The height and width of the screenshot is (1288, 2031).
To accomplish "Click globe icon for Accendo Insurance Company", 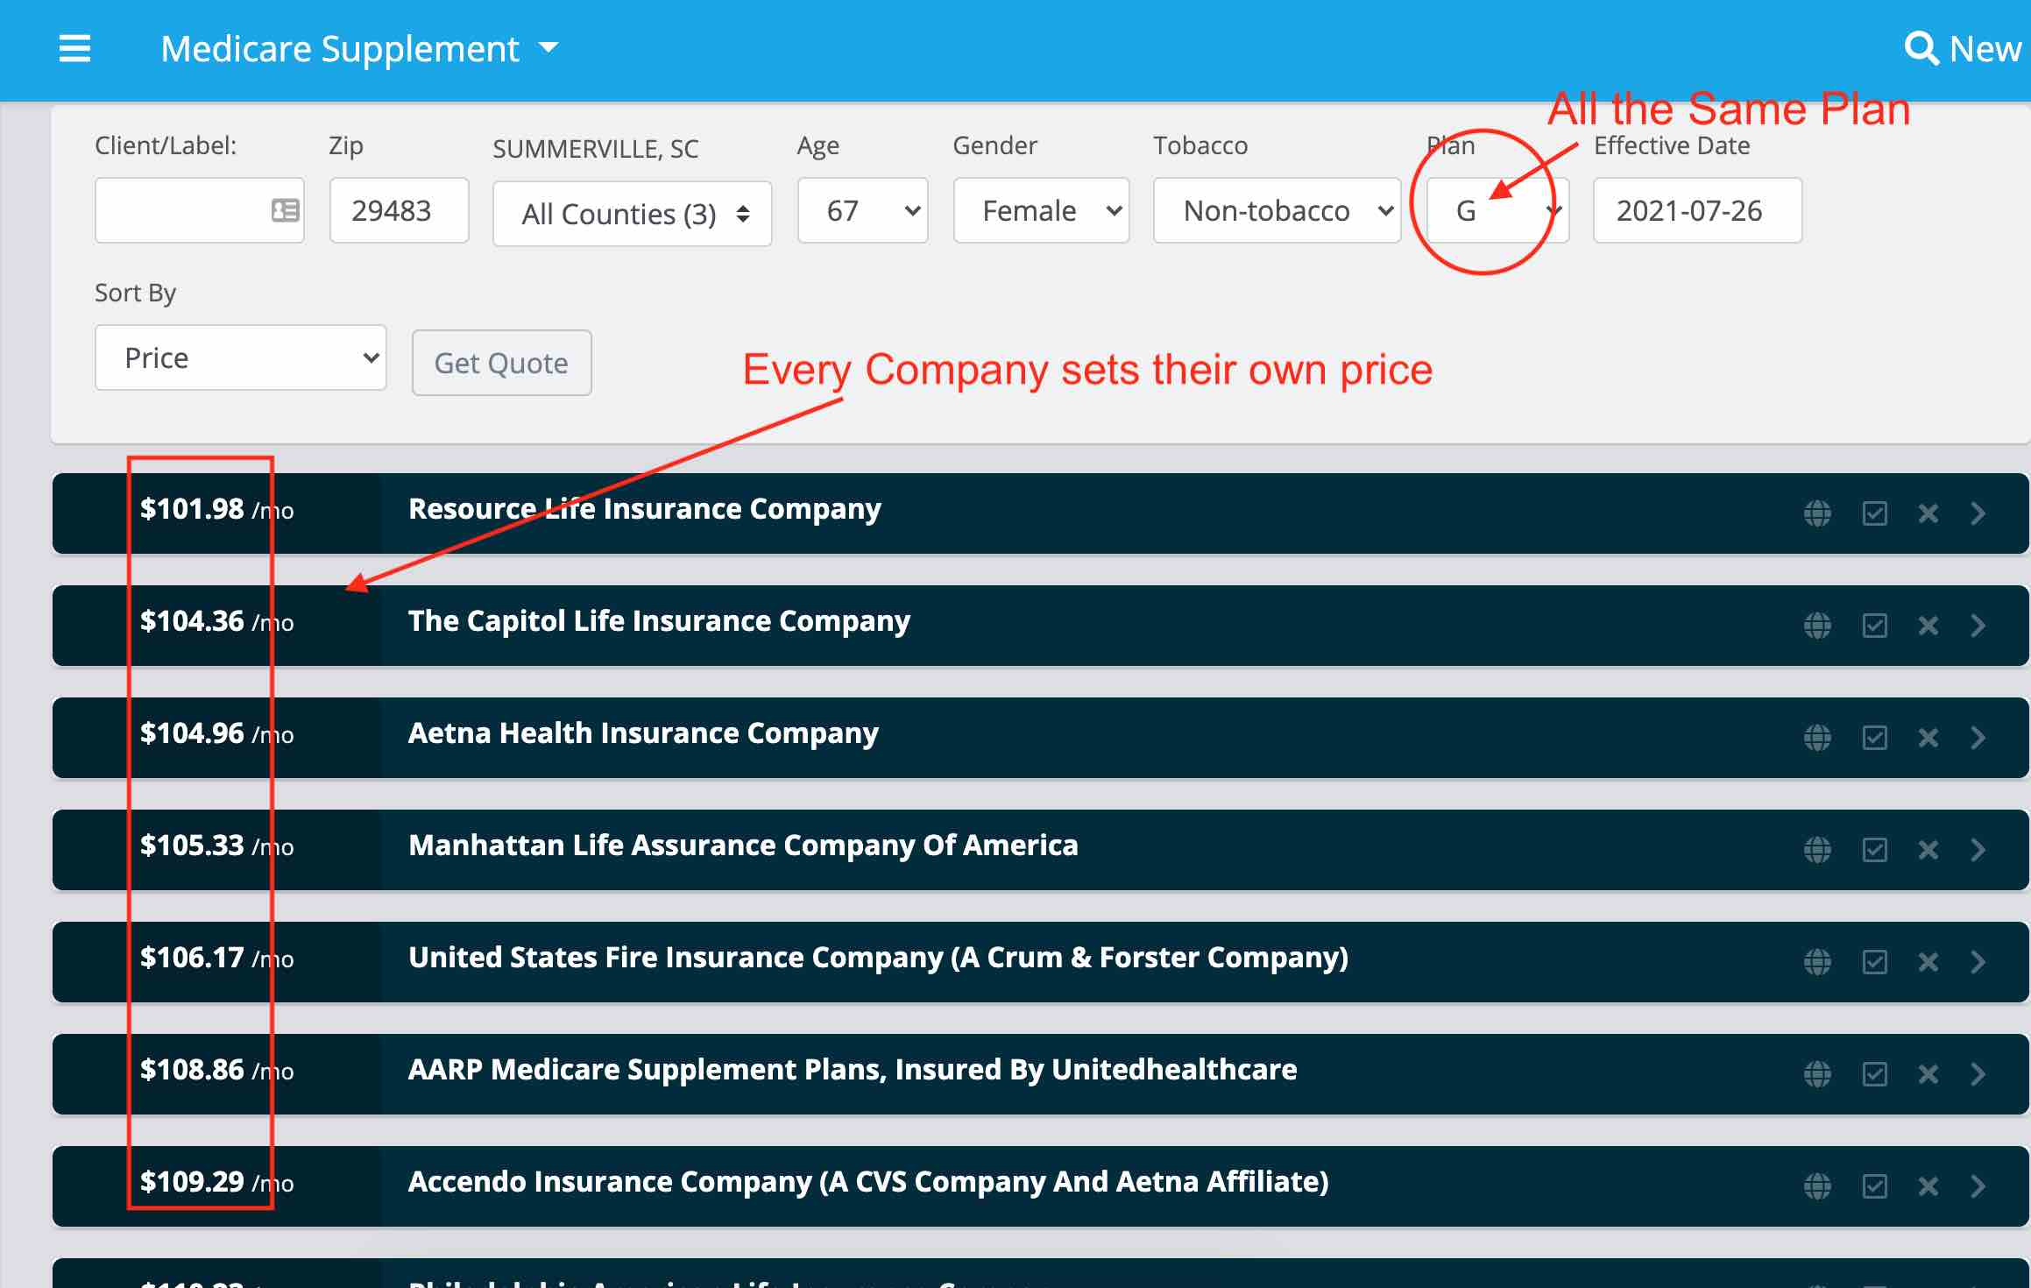I will coord(1817,1186).
